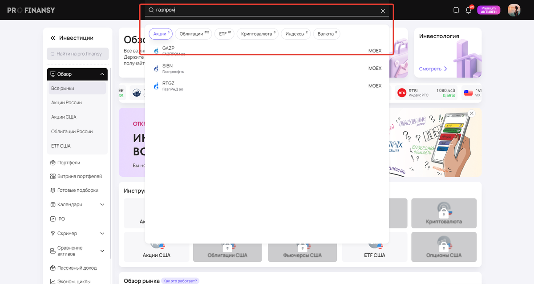This screenshot has width=534, height=284.
Task: Click the Портфели briefcase icon
Action: (x=53, y=162)
